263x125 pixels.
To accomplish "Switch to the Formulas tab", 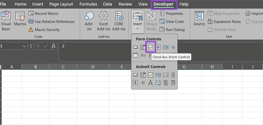I will [88, 4].
